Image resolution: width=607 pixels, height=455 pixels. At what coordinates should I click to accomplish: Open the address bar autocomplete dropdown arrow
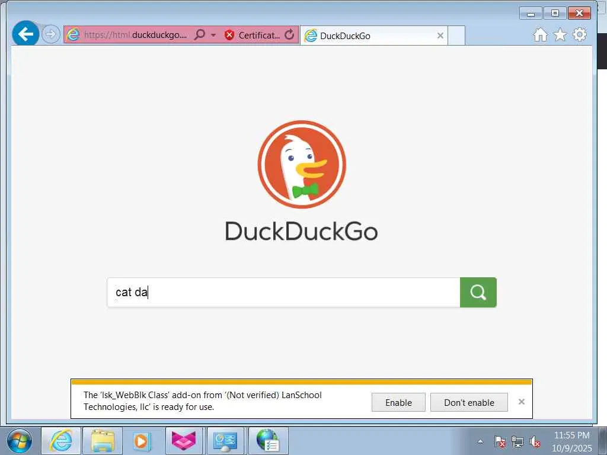pos(213,35)
